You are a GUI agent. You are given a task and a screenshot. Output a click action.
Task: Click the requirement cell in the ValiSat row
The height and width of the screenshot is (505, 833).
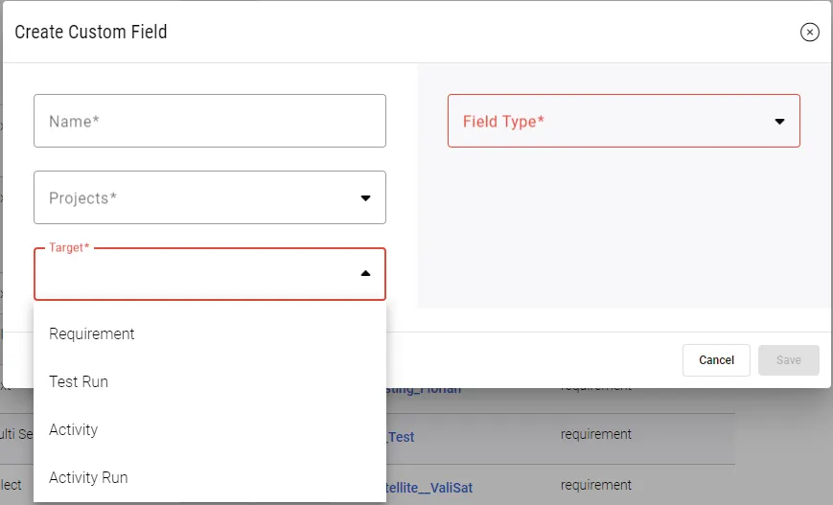click(x=595, y=485)
